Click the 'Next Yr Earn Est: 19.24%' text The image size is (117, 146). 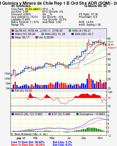(x=28, y=145)
